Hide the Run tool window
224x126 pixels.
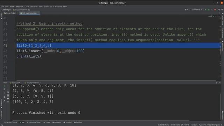tap(220, 83)
